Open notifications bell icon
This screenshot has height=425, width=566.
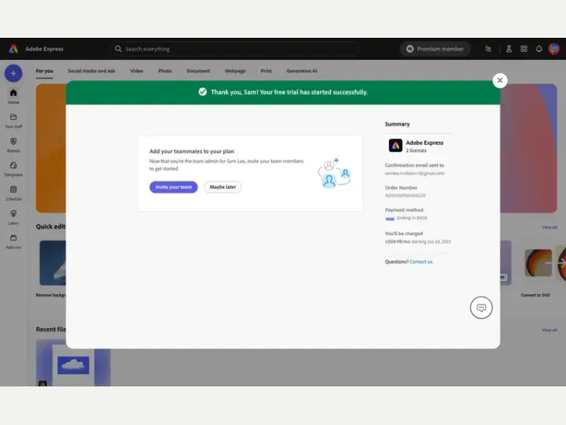coord(538,49)
